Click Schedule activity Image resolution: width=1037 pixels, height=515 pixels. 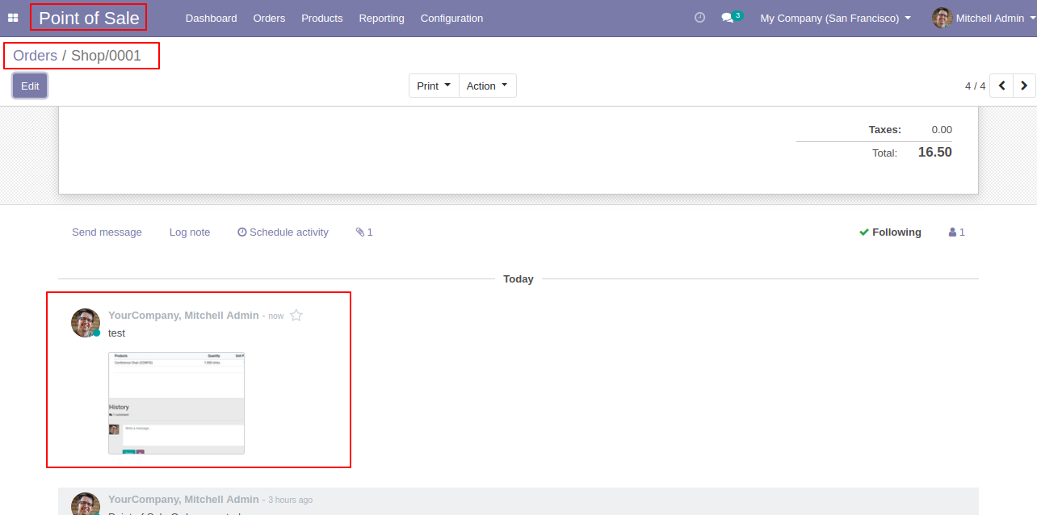tap(283, 232)
